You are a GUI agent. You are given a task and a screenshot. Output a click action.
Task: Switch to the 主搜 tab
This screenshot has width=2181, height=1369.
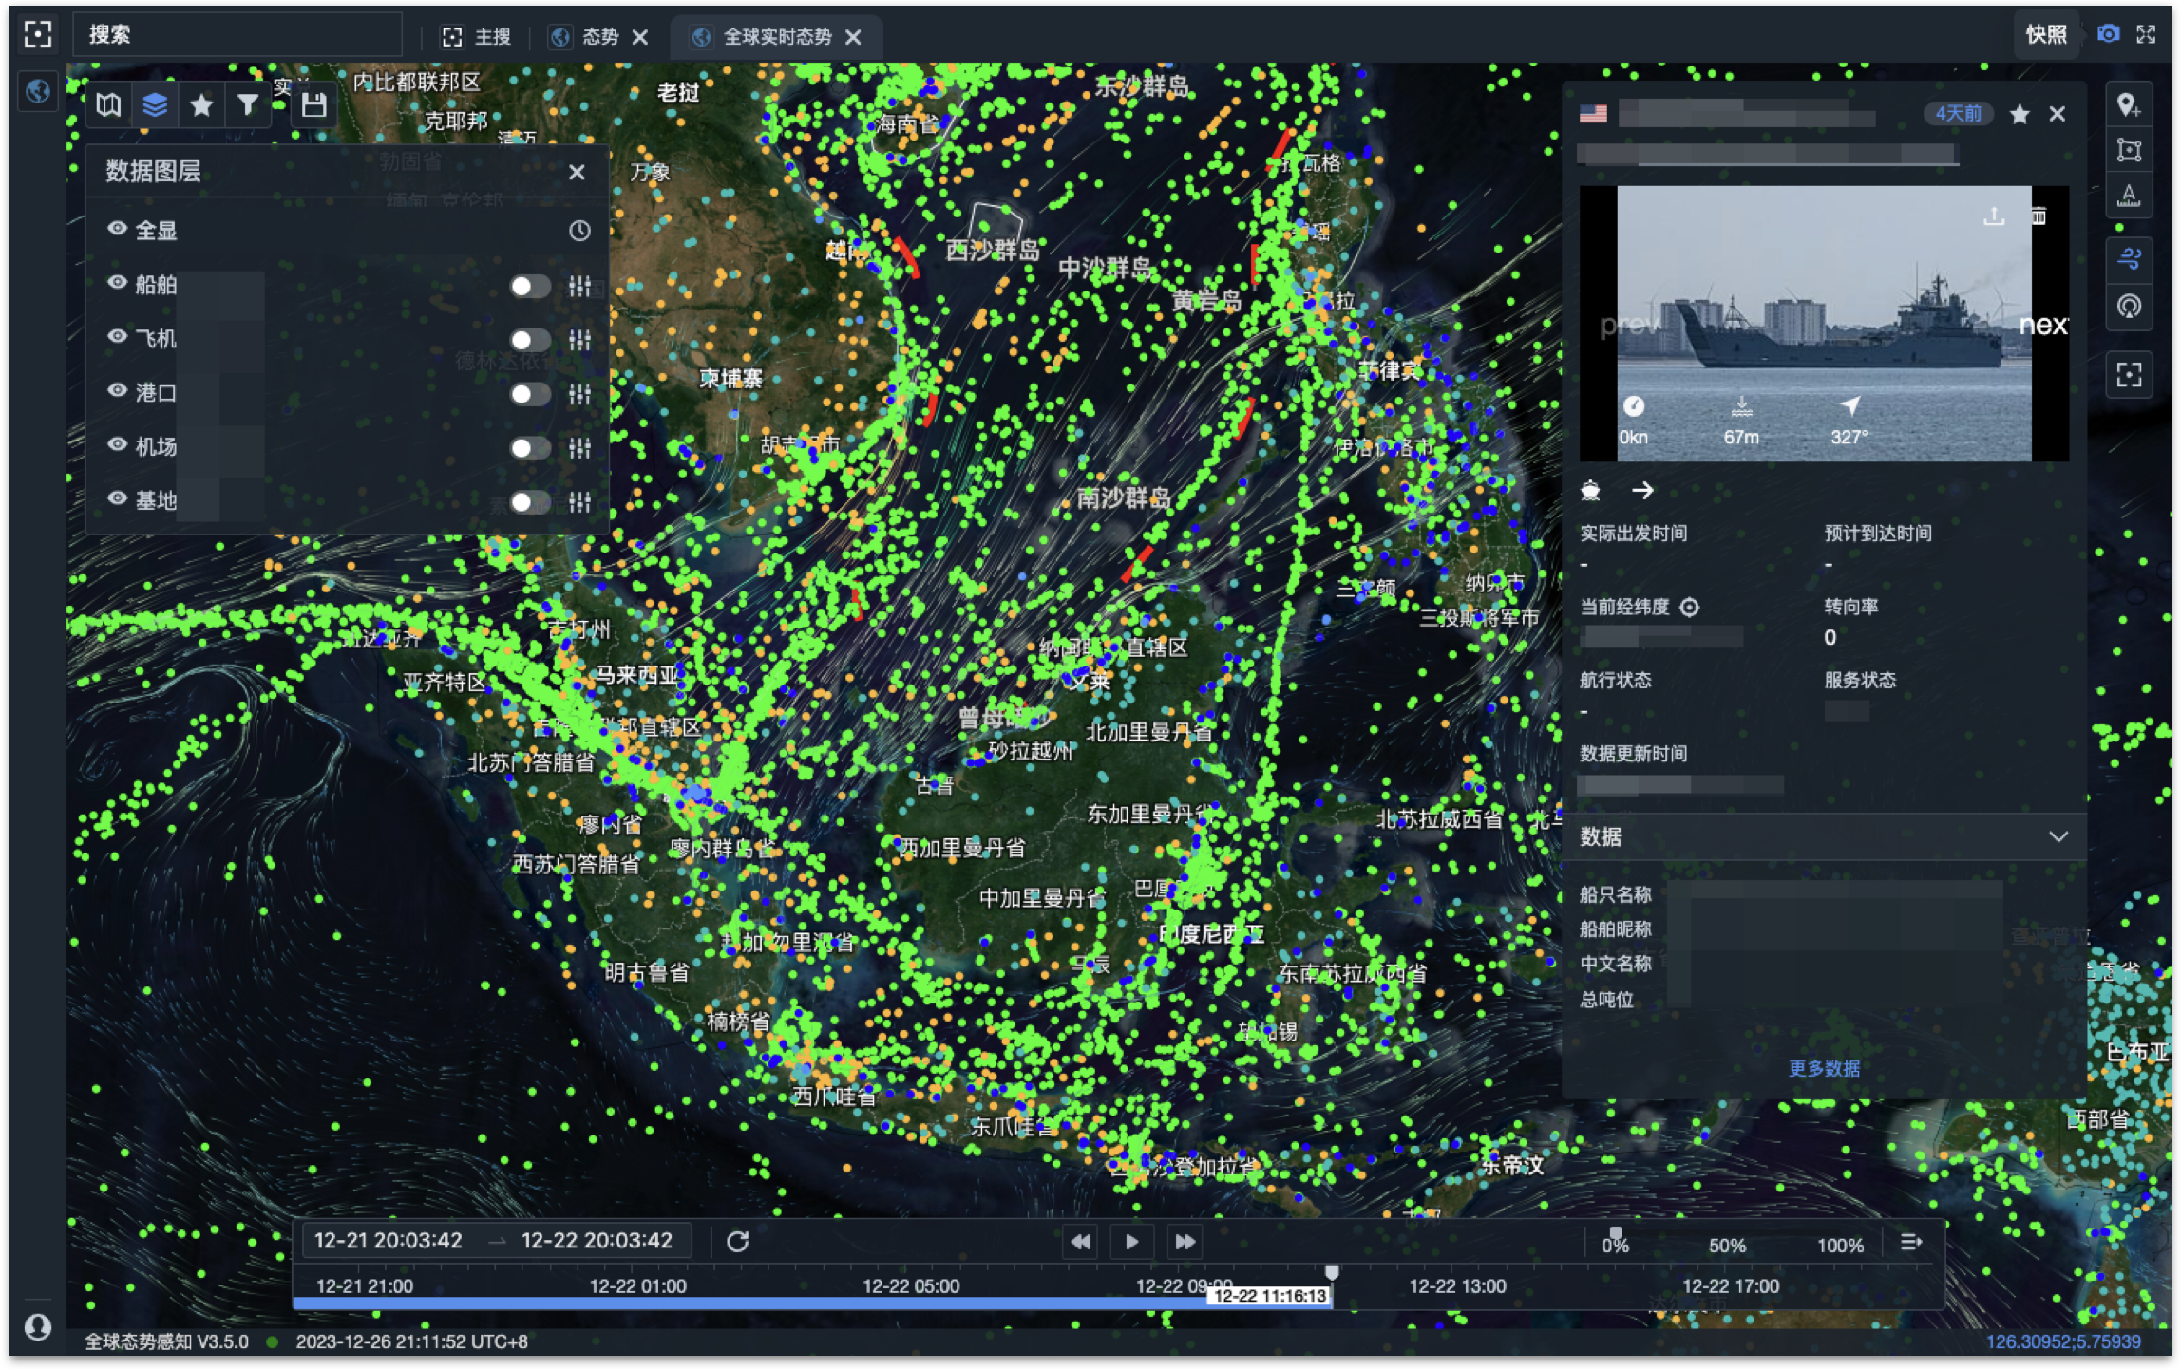point(492,36)
